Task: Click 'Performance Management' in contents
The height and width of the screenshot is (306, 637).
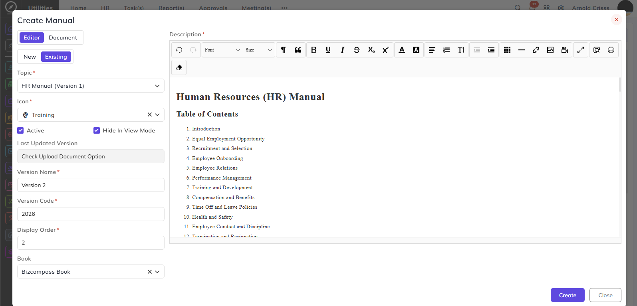Action: tap(222, 178)
